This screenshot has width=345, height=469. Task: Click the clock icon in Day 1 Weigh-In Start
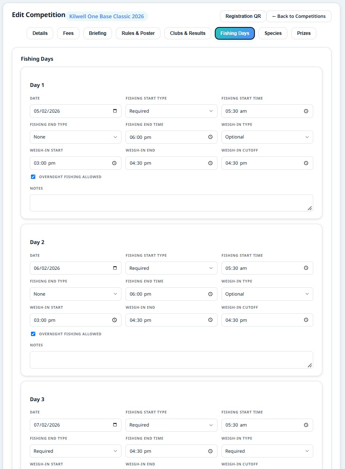coord(114,163)
